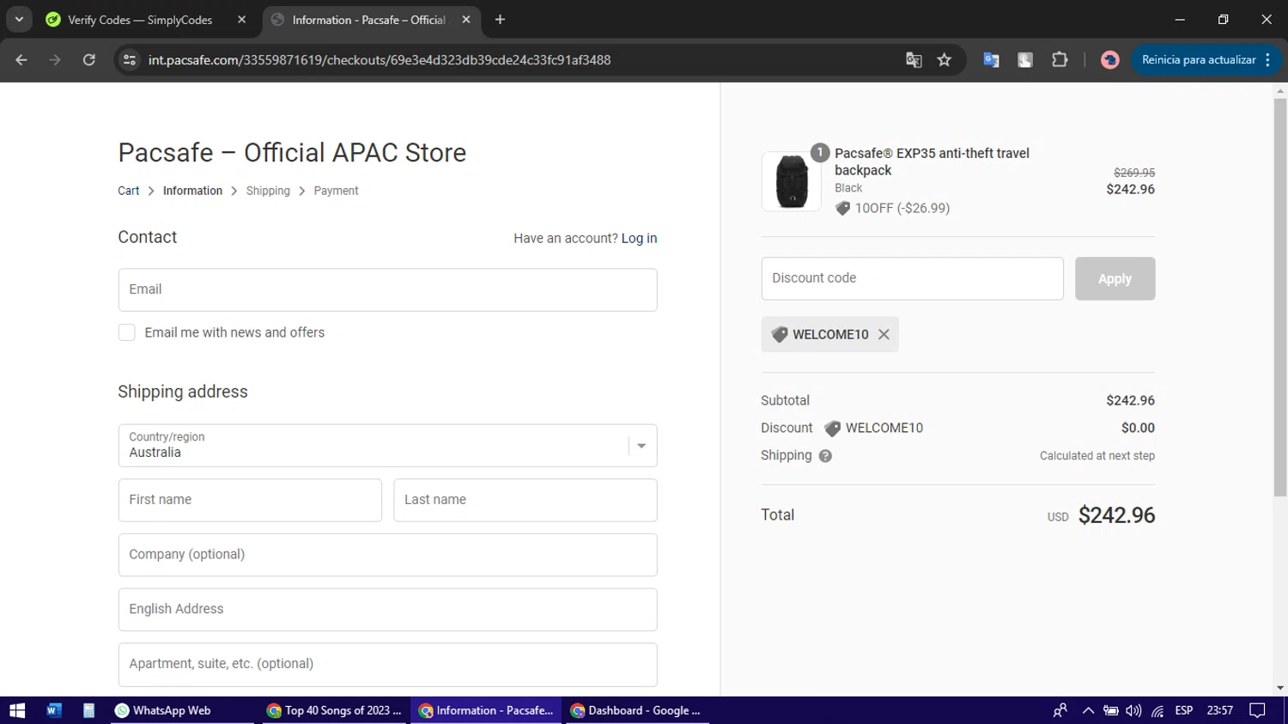Click the 10OFF (-$26.99) discount text

(x=902, y=208)
